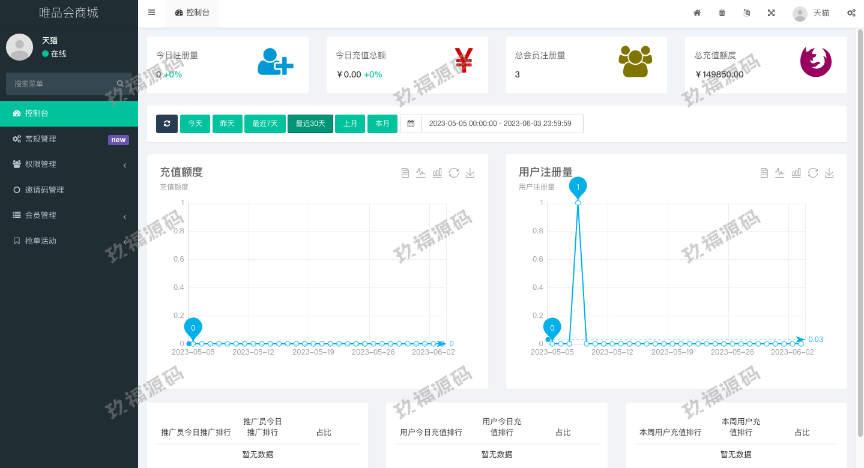Click the trash clear-cache icon
This screenshot has height=468, width=864.
(x=722, y=13)
